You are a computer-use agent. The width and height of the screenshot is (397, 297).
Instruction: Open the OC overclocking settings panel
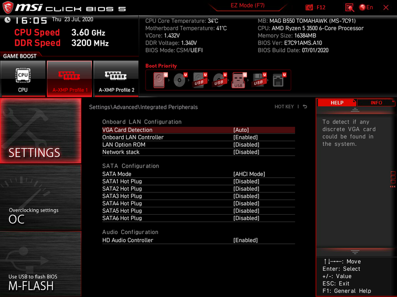(x=41, y=197)
